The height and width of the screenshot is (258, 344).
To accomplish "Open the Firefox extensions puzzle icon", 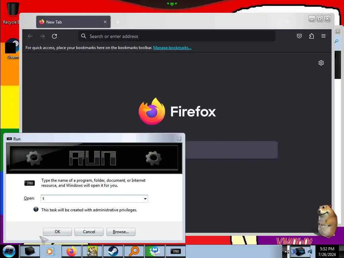I will pos(311,36).
